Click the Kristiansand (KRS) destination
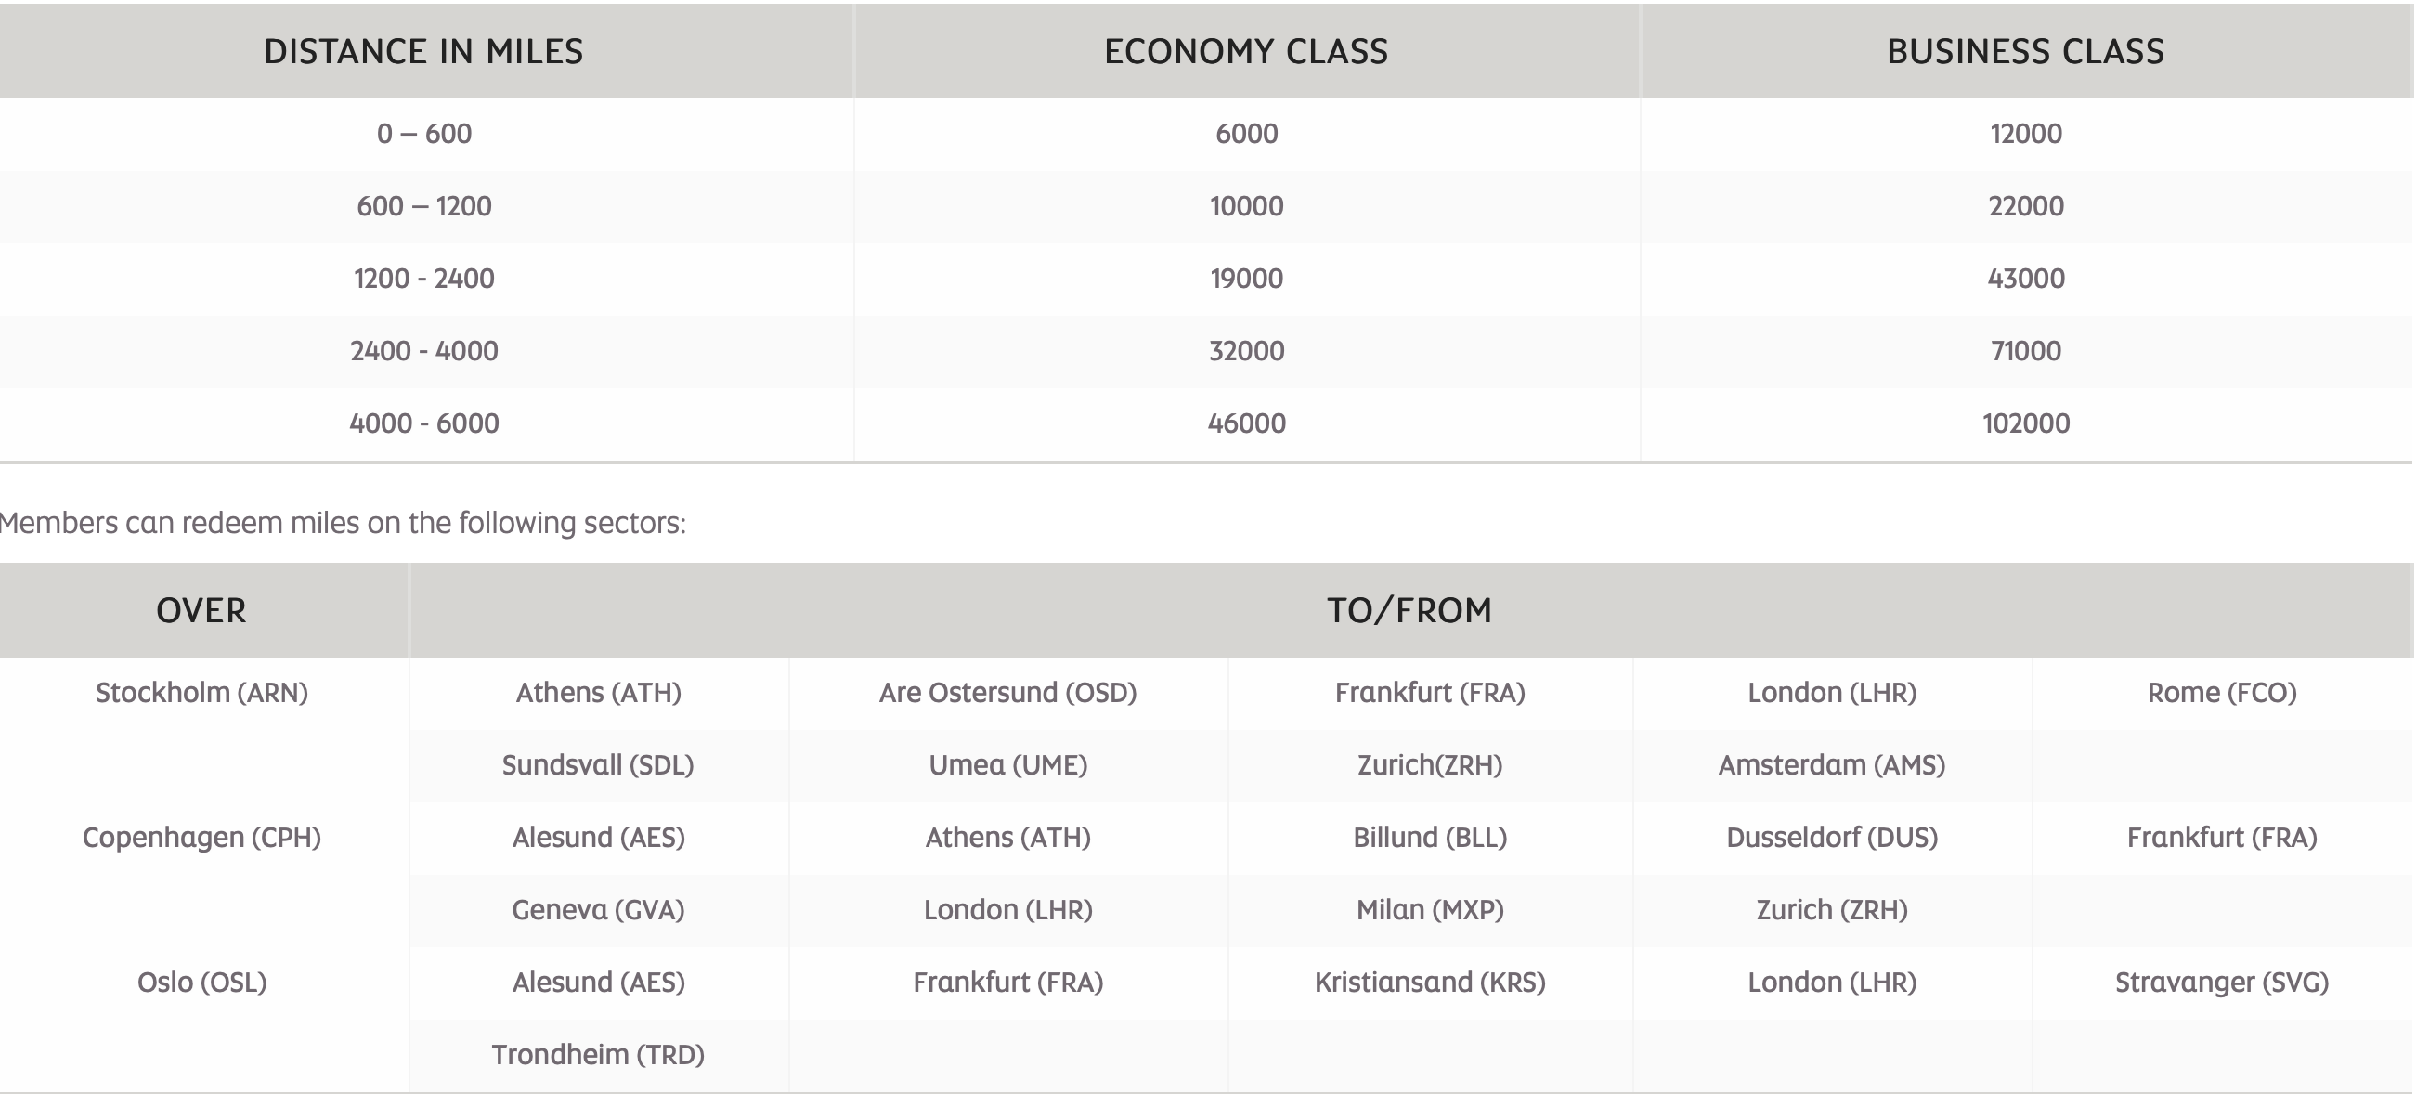 pos(1429,983)
